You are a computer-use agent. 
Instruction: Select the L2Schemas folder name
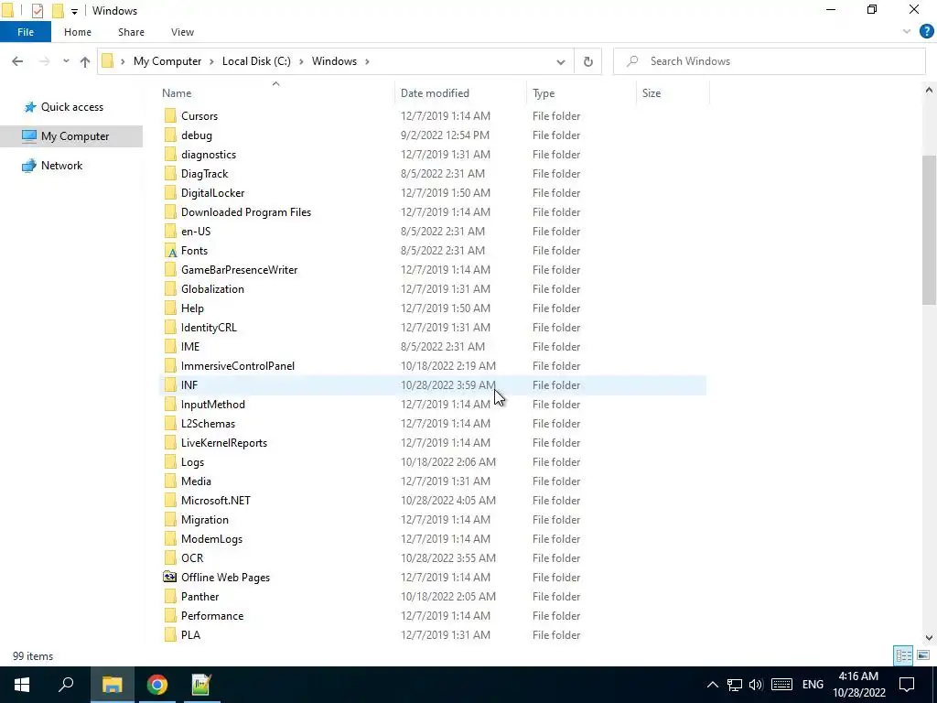tap(208, 424)
